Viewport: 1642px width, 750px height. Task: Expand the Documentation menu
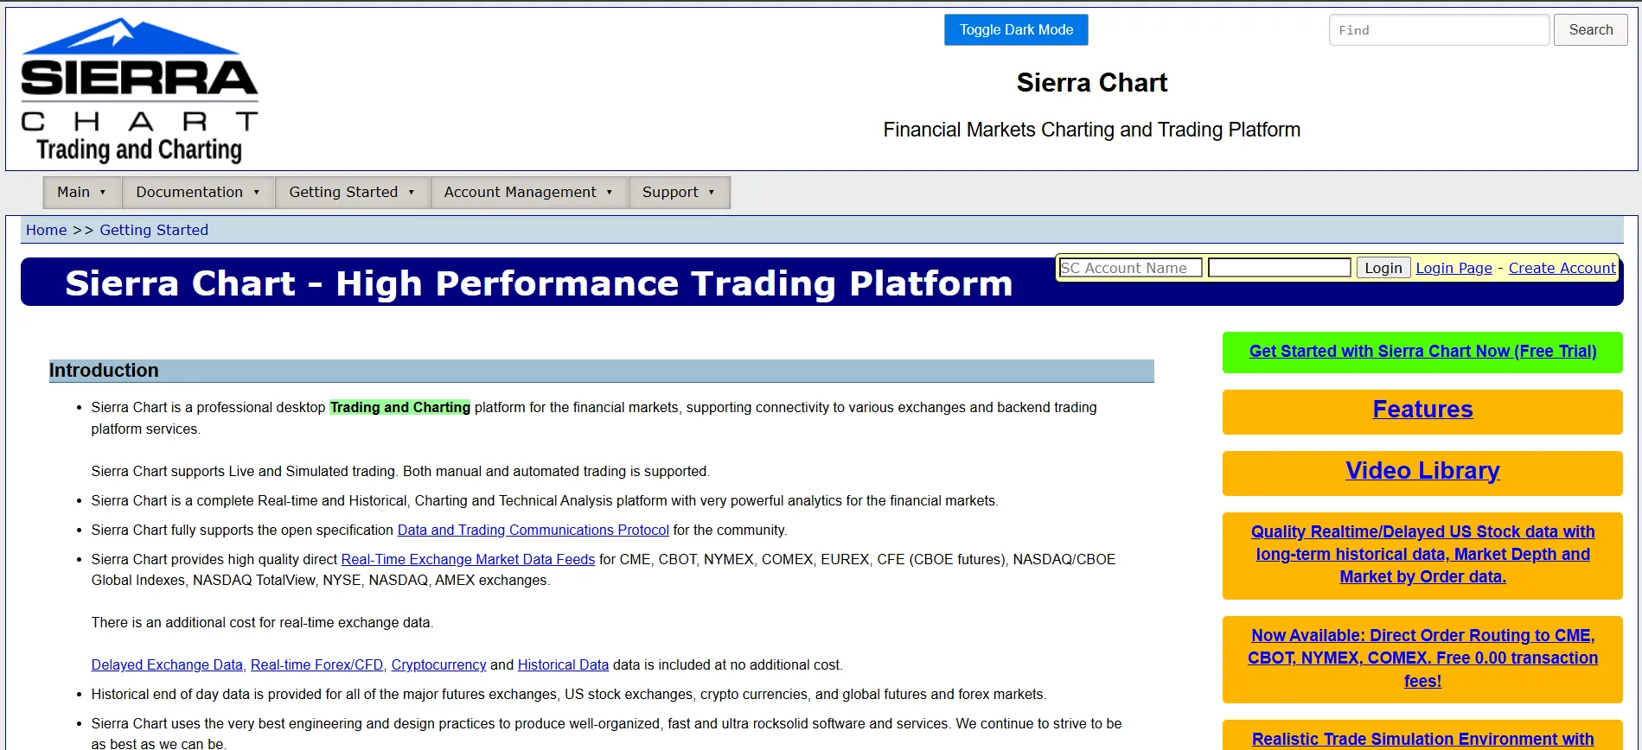(198, 192)
